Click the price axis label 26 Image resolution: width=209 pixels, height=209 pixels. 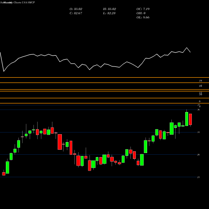[x=199, y=155]
